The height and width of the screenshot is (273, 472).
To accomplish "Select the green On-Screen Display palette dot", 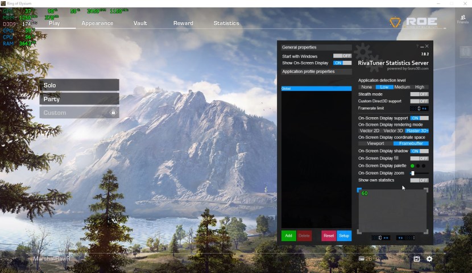I will pyautogui.click(x=412, y=166).
